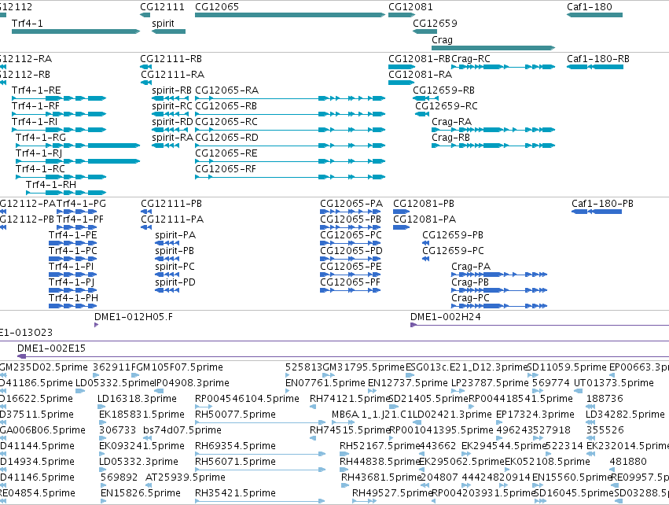Select the Crag-PA protein label
The width and height of the screenshot is (669, 505).
(x=471, y=267)
